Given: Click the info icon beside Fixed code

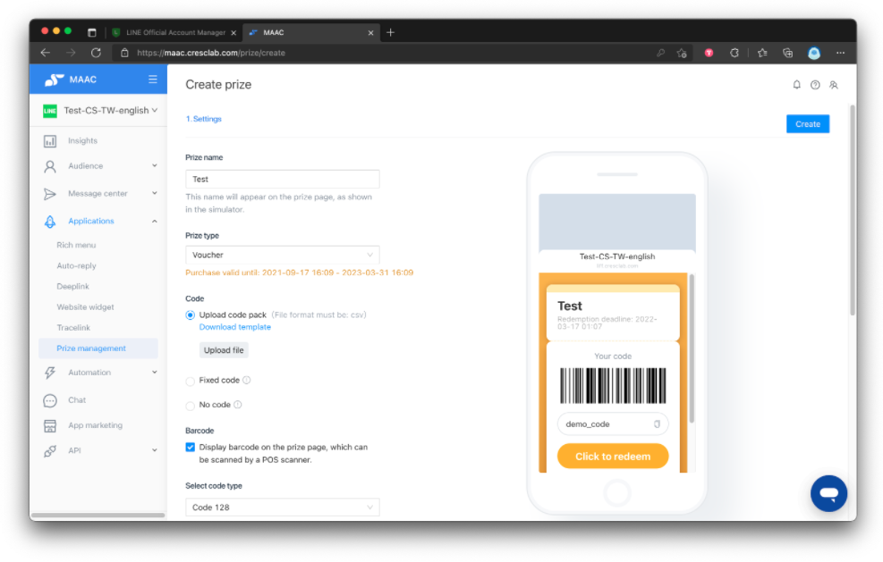Looking at the screenshot, I should click(246, 381).
